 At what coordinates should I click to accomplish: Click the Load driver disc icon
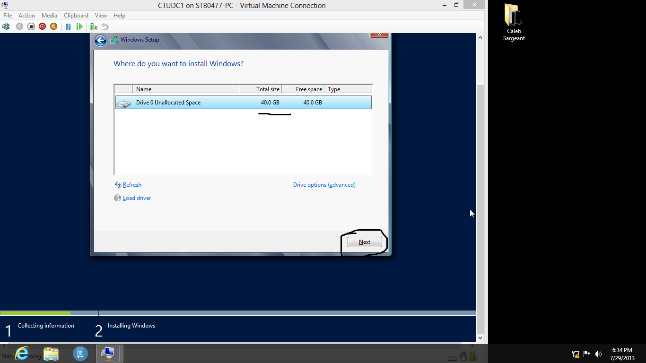tap(118, 198)
